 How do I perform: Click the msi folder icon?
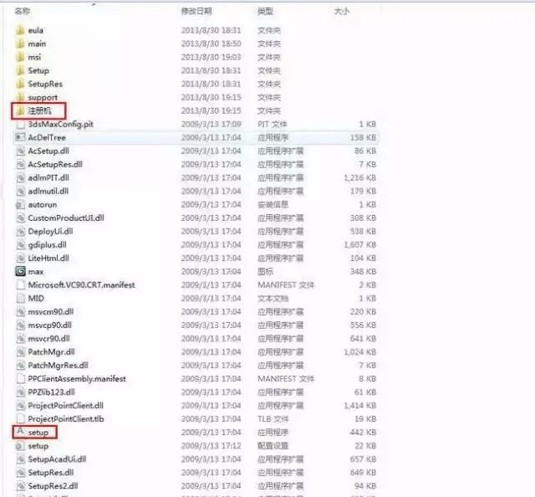click(x=20, y=57)
